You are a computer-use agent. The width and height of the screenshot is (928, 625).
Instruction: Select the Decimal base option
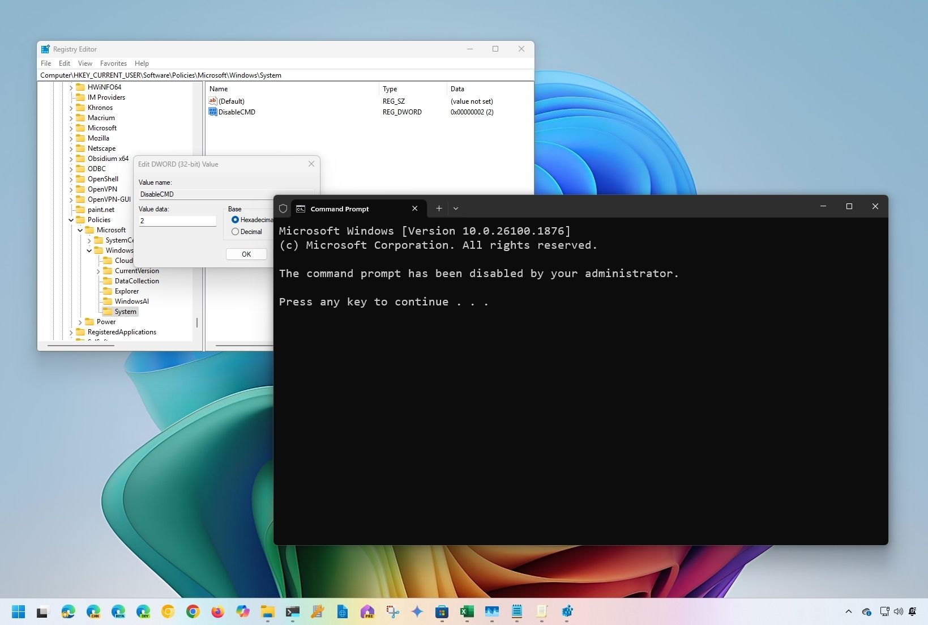pyautogui.click(x=236, y=232)
